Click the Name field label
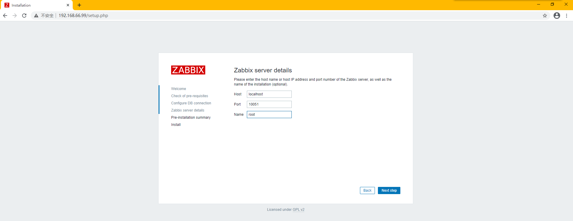The height and width of the screenshot is (221, 573). (x=239, y=115)
